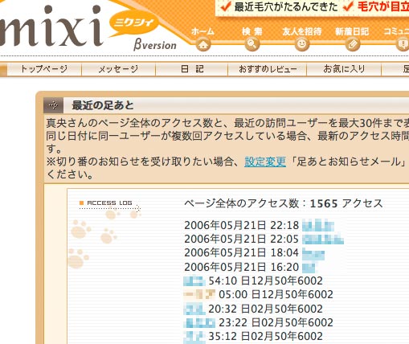Viewport: 409px width, 344px height.
Task: Click the ミクシィ orange speech bubble
Action: pyautogui.click(x=134, y=23)
